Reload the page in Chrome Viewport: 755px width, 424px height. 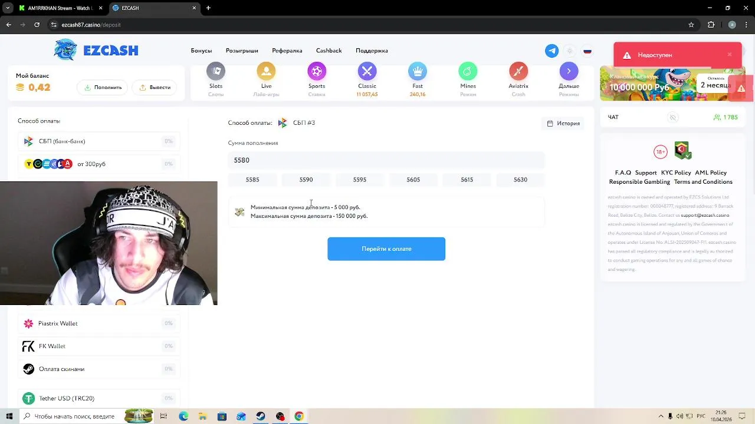click(37, 25)
